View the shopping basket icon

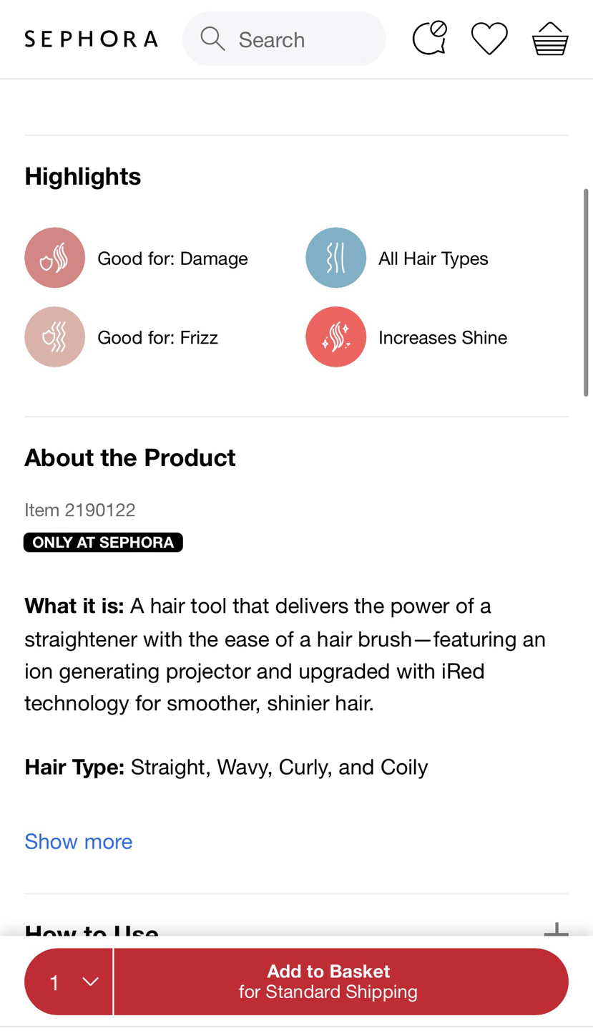(x=550, y=39)
